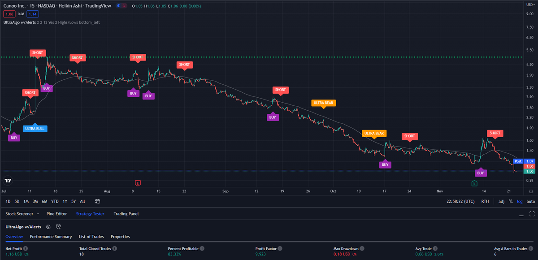Click the BUY label near October 17

pyautogui.click(x=385, y=164)
